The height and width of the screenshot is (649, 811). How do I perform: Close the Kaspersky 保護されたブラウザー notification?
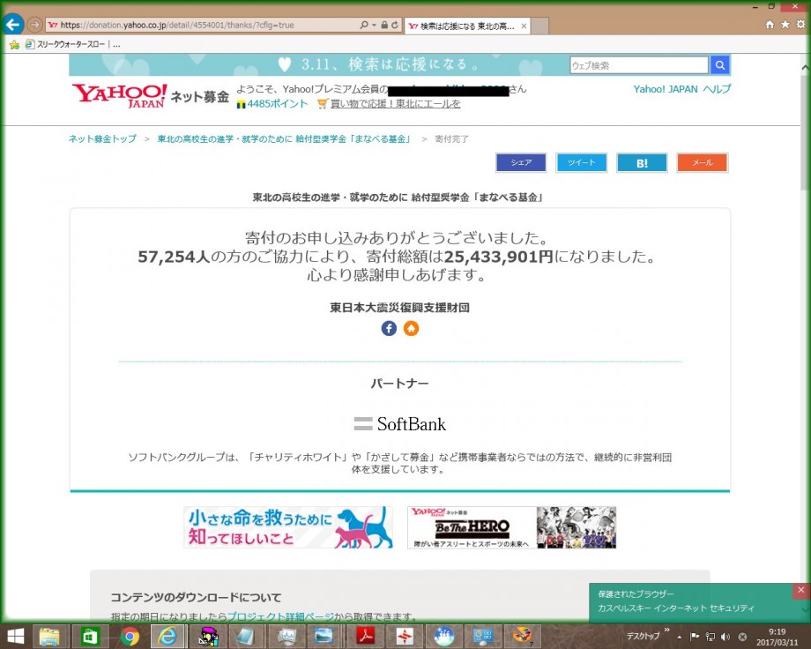coord(800,590)
